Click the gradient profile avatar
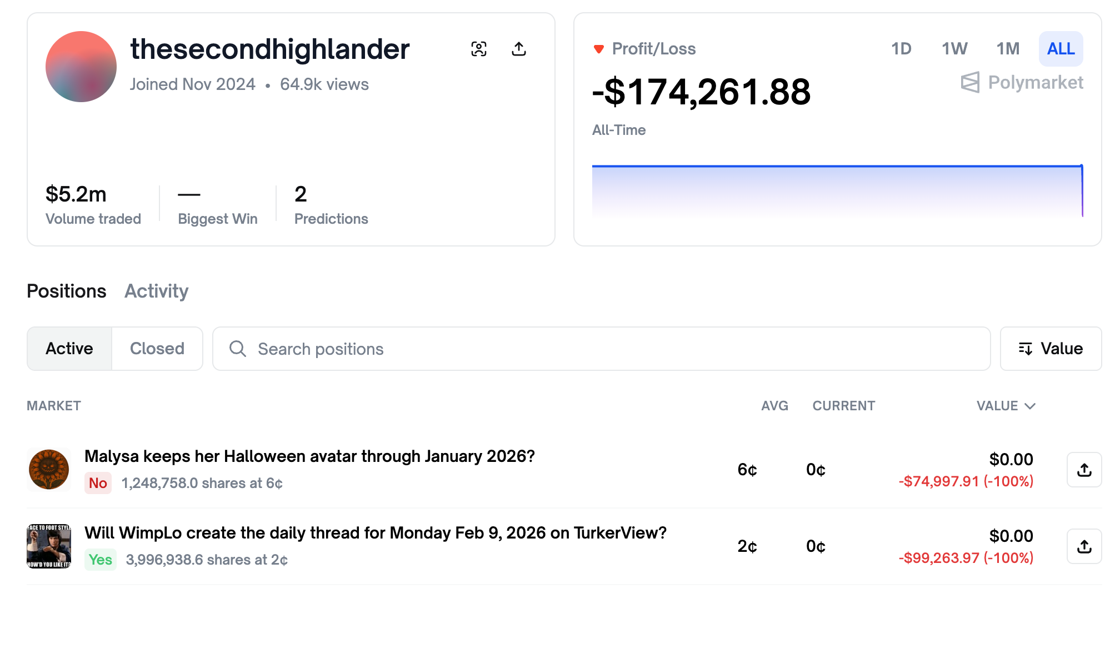 click(x=81, y=67)
